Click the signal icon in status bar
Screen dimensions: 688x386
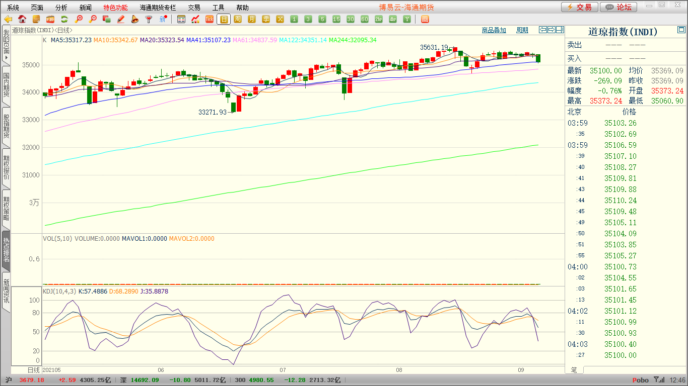tap(659, 380)
